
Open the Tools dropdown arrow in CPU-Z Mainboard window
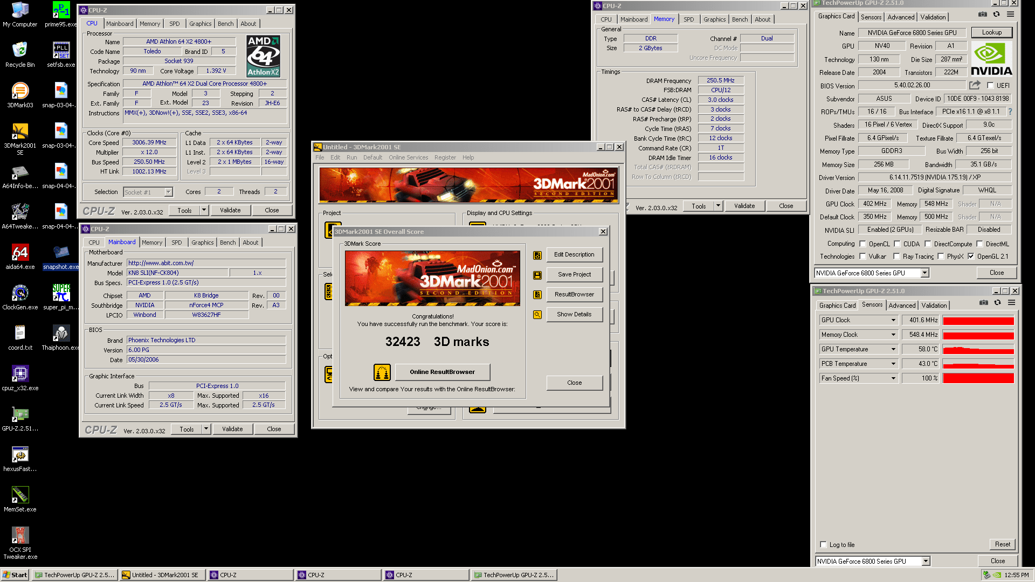coord(206,429)
